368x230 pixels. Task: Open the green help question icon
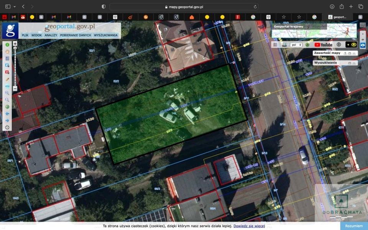coord(307,45)
